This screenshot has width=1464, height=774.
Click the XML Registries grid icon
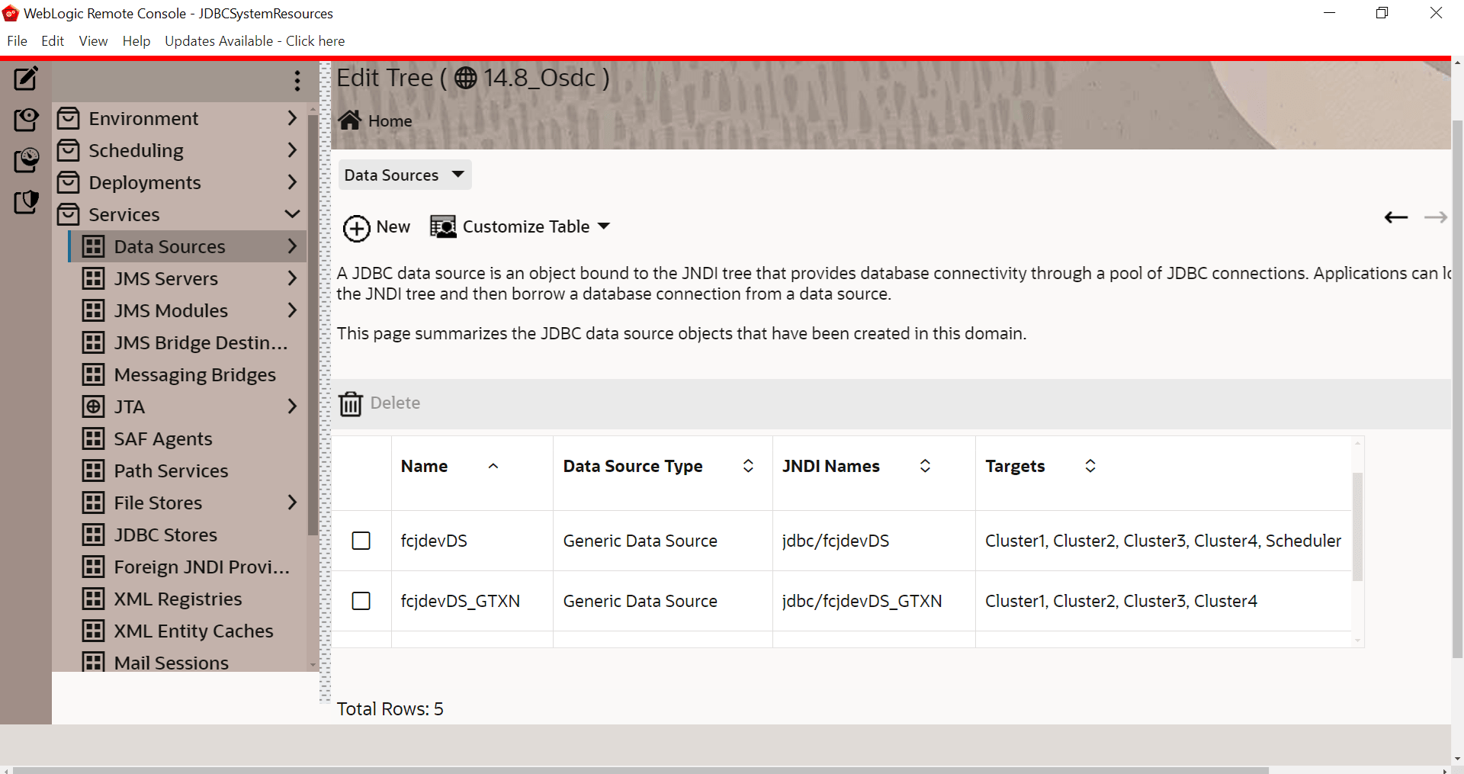coord(93,599)
